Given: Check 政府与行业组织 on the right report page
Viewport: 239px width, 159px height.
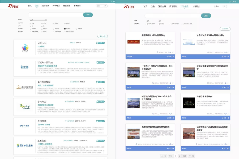Looking at the screenshot, I should click(182, 24).
